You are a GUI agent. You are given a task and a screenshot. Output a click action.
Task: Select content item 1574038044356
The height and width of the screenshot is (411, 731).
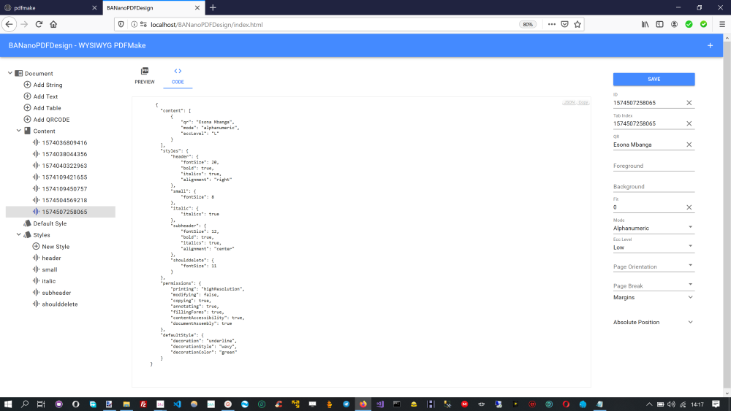pos(64,154)
